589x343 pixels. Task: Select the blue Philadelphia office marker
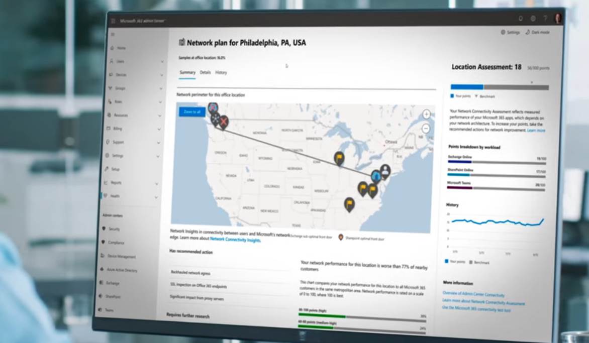pos(375,176)
